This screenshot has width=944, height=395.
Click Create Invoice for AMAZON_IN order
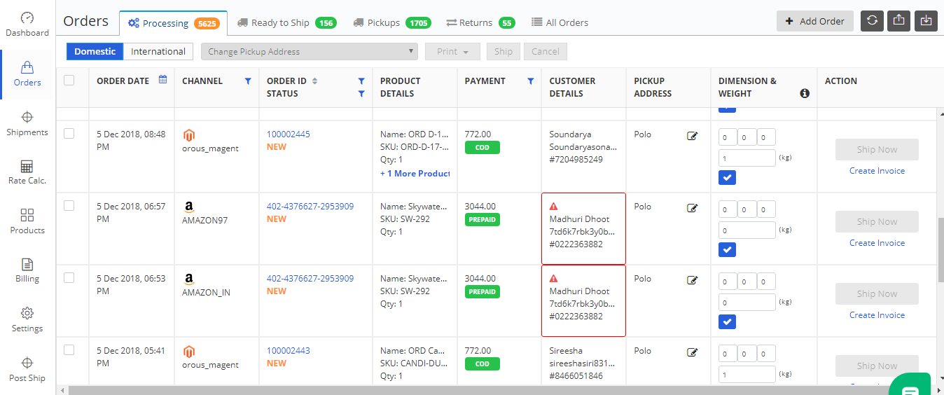tap(877, 315)
